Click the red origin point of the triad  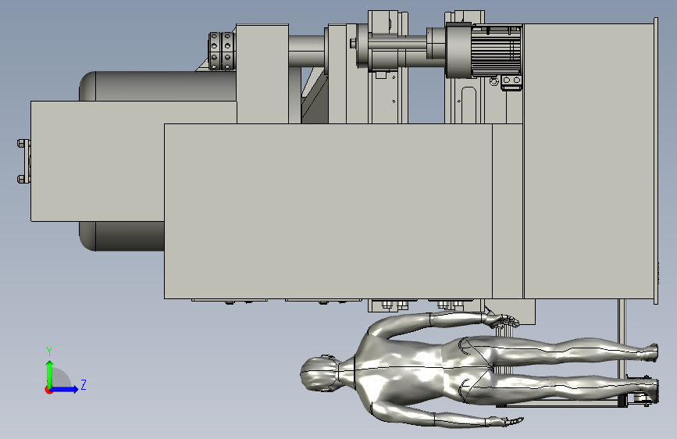click(x=48, y=390)
